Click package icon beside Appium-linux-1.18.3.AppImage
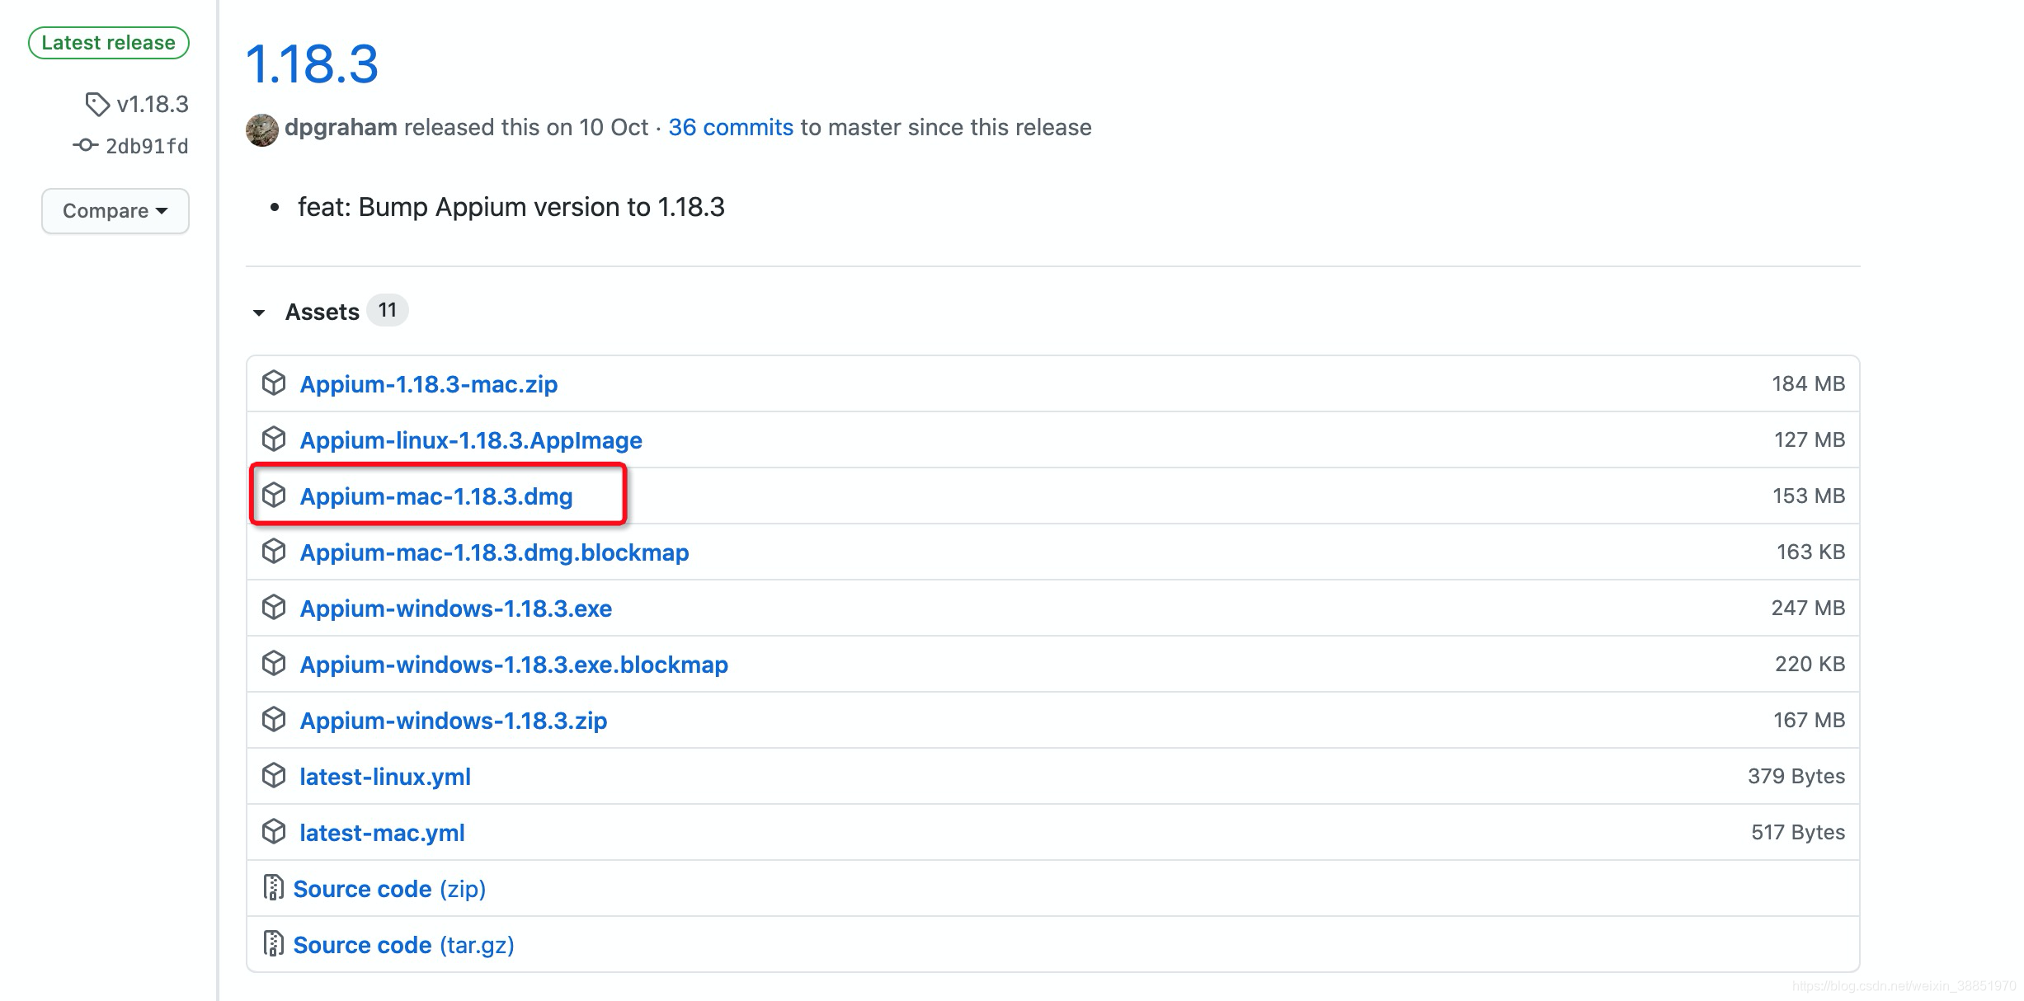 tap(273, 439)
